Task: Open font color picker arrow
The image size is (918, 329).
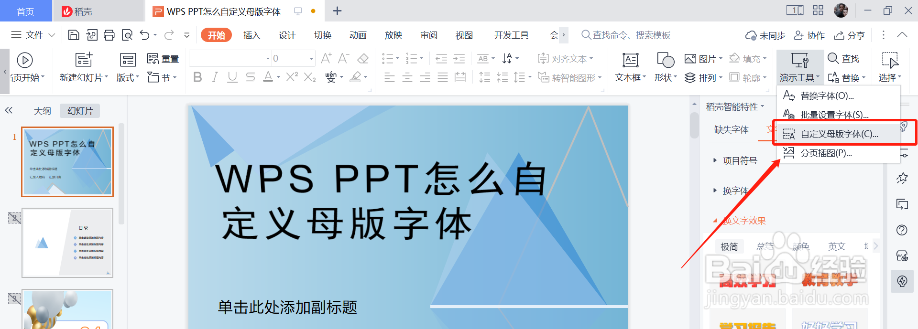Action: [x=278, y=77]
